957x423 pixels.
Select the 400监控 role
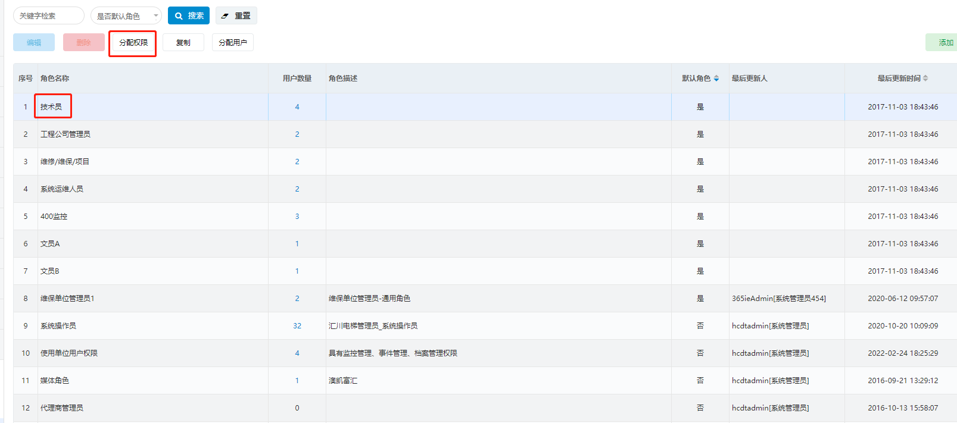pyautogui.click(x=54, y=217)
